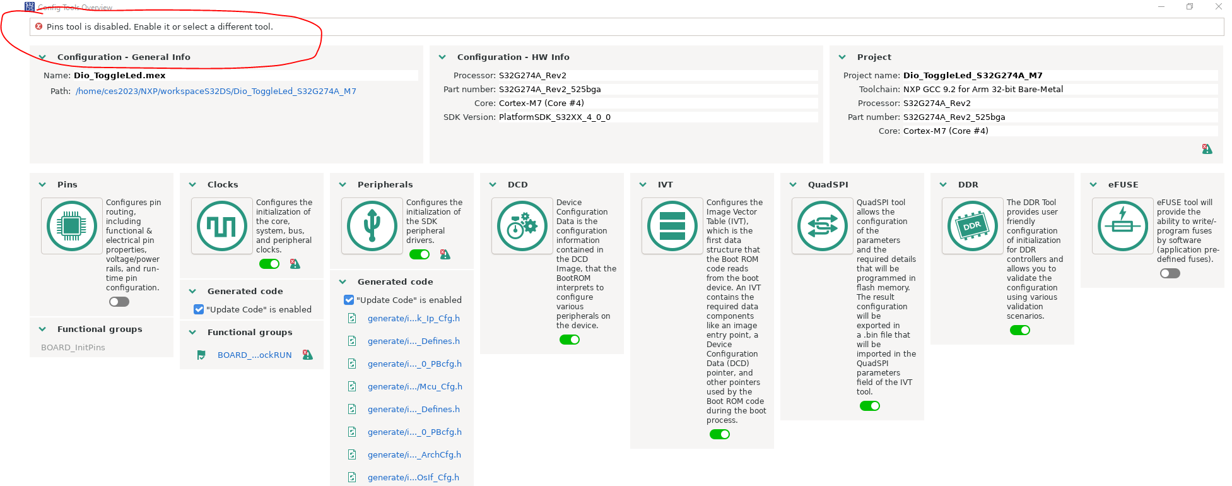Disable the DCD tool toggle
This screenshot has width=1232, height=486.
coord(570,340)
